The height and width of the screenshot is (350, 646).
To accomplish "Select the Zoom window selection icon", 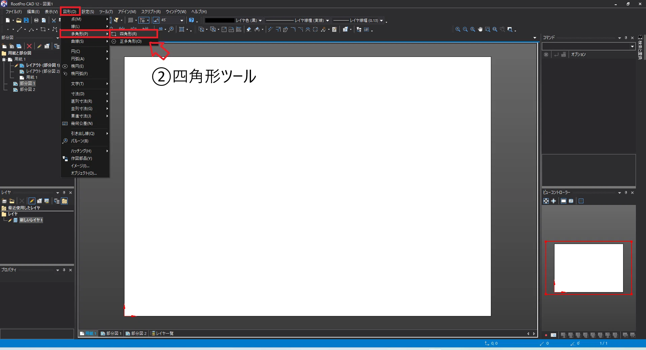I will tap(488, 30).
